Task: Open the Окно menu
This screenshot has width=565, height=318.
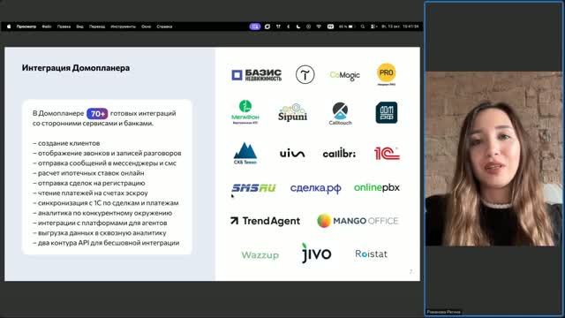Action: click(146, 26)
